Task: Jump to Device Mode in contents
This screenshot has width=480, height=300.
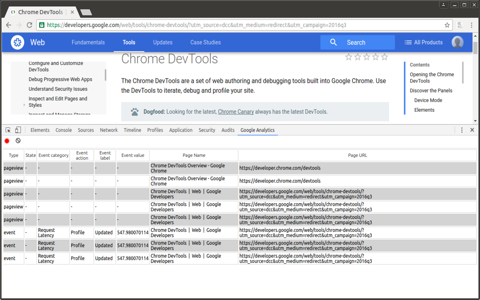Action: coord(428,100)
